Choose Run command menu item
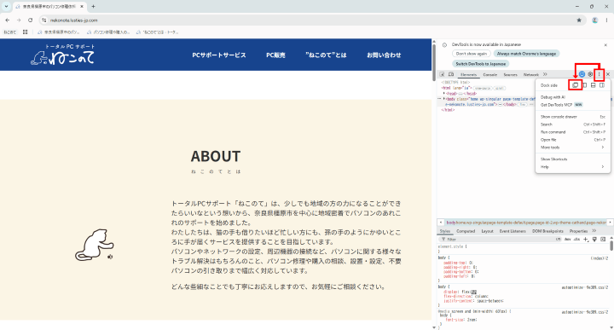614x330 pixels. coord(572,132)
